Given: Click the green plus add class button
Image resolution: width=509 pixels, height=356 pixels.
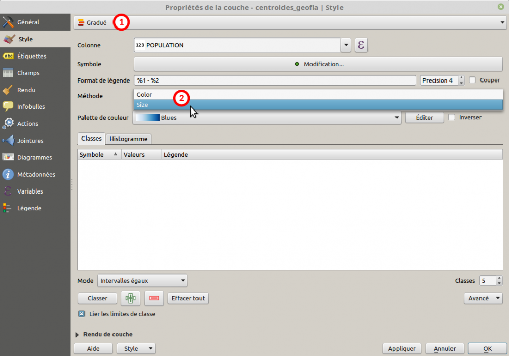Looking at the screenshot, I should point(130,298).
